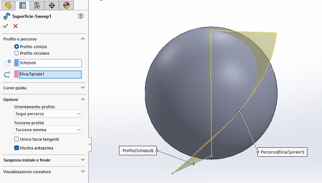Expand Tangenza iniziale e finale section

click(x=44, y=160)
